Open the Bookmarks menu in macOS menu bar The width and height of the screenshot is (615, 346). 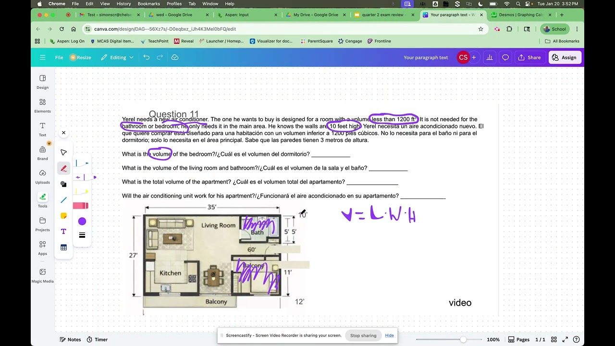(148, 4)
